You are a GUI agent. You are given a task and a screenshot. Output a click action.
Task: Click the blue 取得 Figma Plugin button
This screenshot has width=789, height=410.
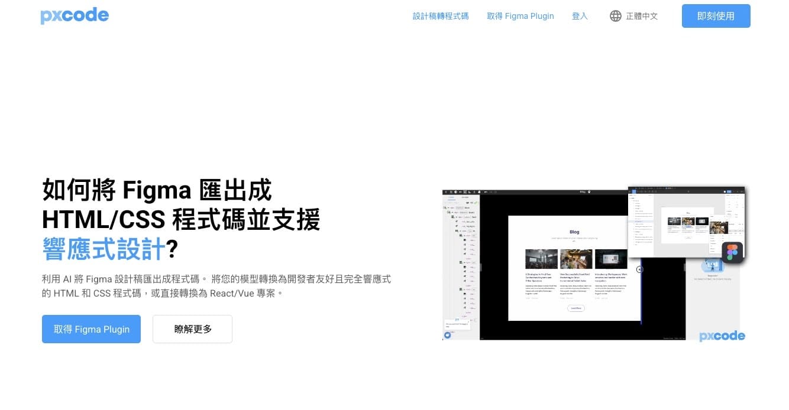91,329
